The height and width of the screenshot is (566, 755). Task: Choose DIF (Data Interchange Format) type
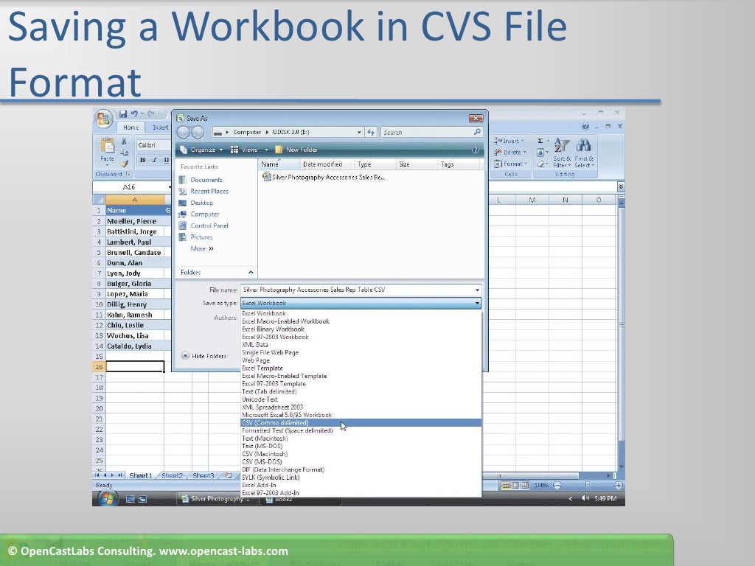[x=361, y=469]
